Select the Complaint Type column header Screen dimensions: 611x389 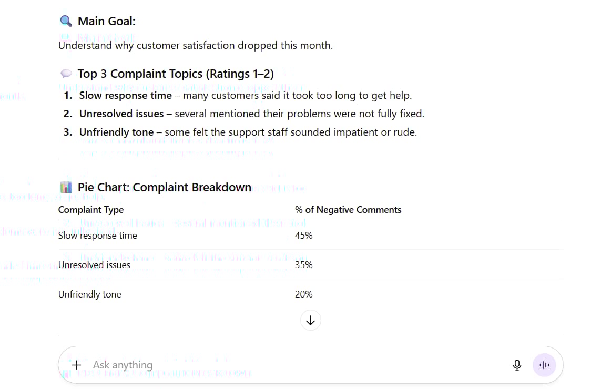coord(91,210)
